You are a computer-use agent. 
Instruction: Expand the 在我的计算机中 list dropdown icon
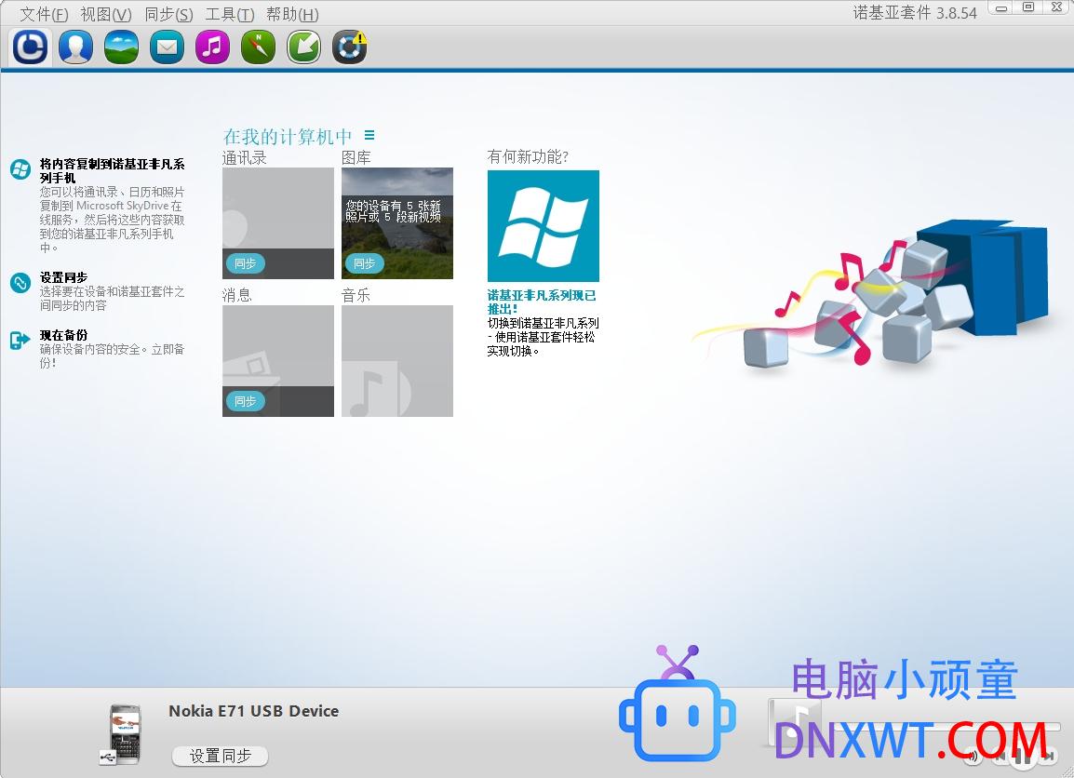(x=369, y=136)
